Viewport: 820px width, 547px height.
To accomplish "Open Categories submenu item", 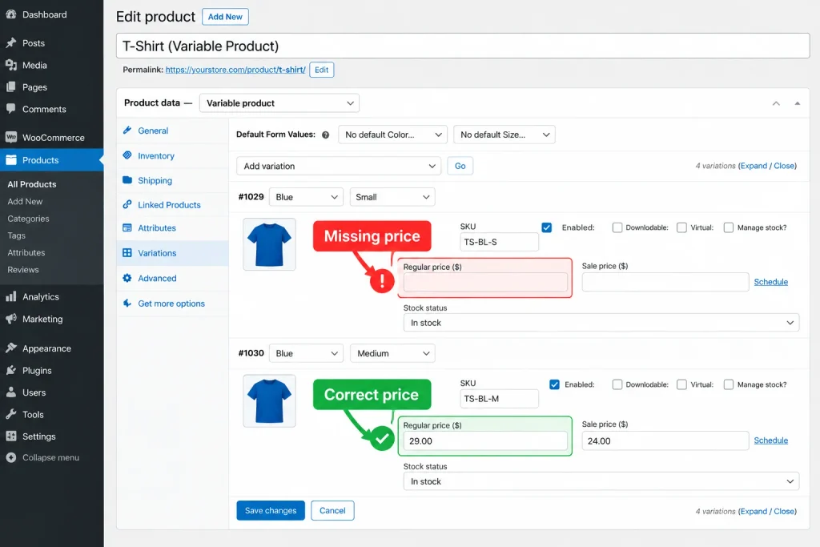I will point(28,219).
